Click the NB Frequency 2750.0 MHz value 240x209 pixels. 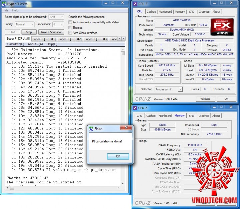214,134
